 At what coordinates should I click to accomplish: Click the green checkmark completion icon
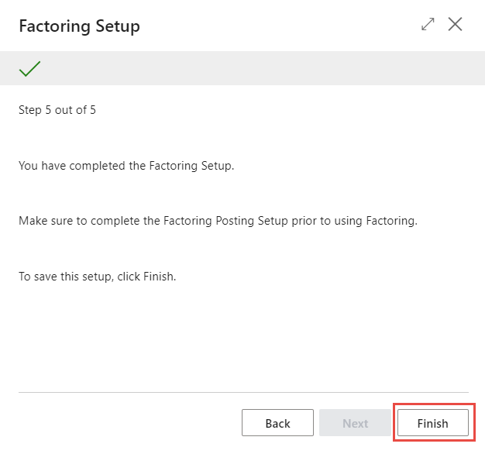[x=29, y=69]
